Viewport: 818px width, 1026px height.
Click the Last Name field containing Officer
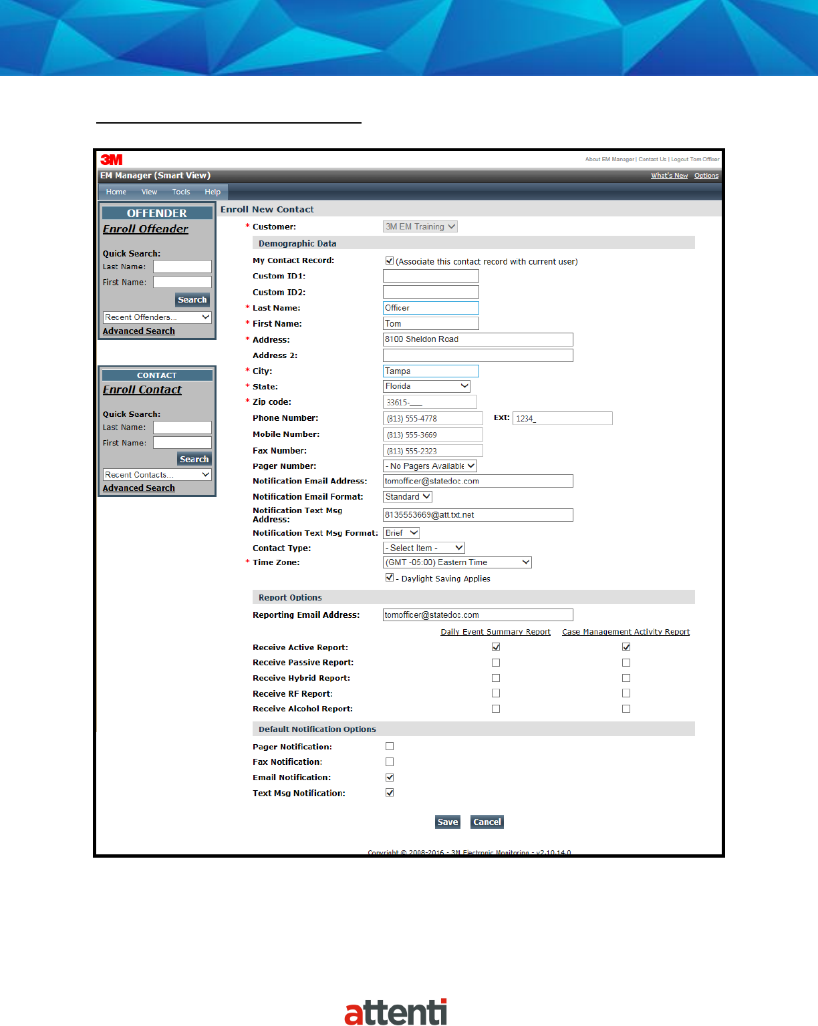(431, 308)
